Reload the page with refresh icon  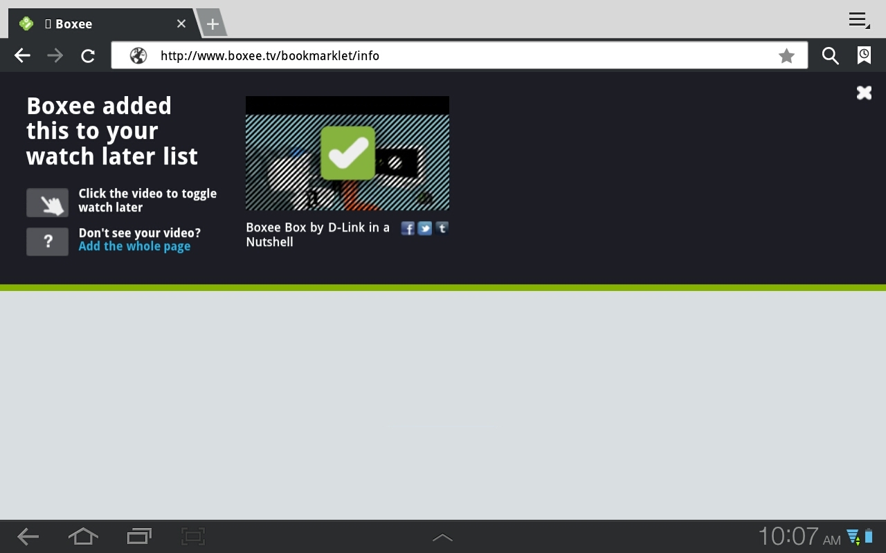(88, 56)
